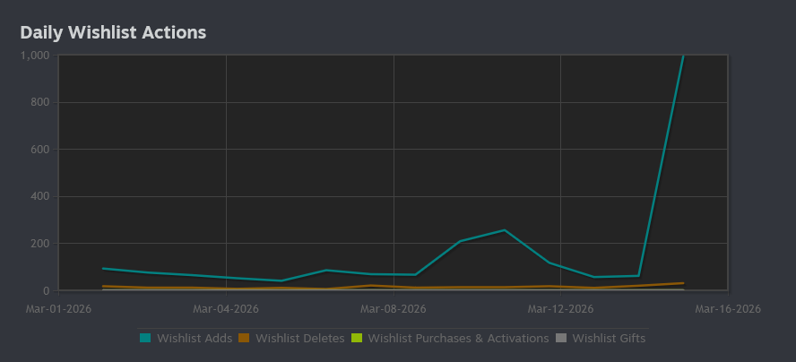Click the 800 y-axis value

[40, 102]
